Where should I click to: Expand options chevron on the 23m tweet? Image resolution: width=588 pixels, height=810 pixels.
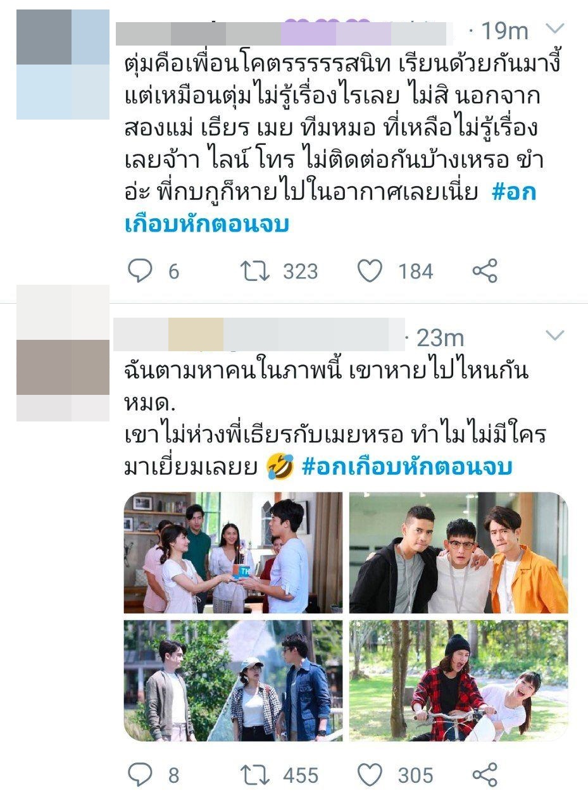554,335
